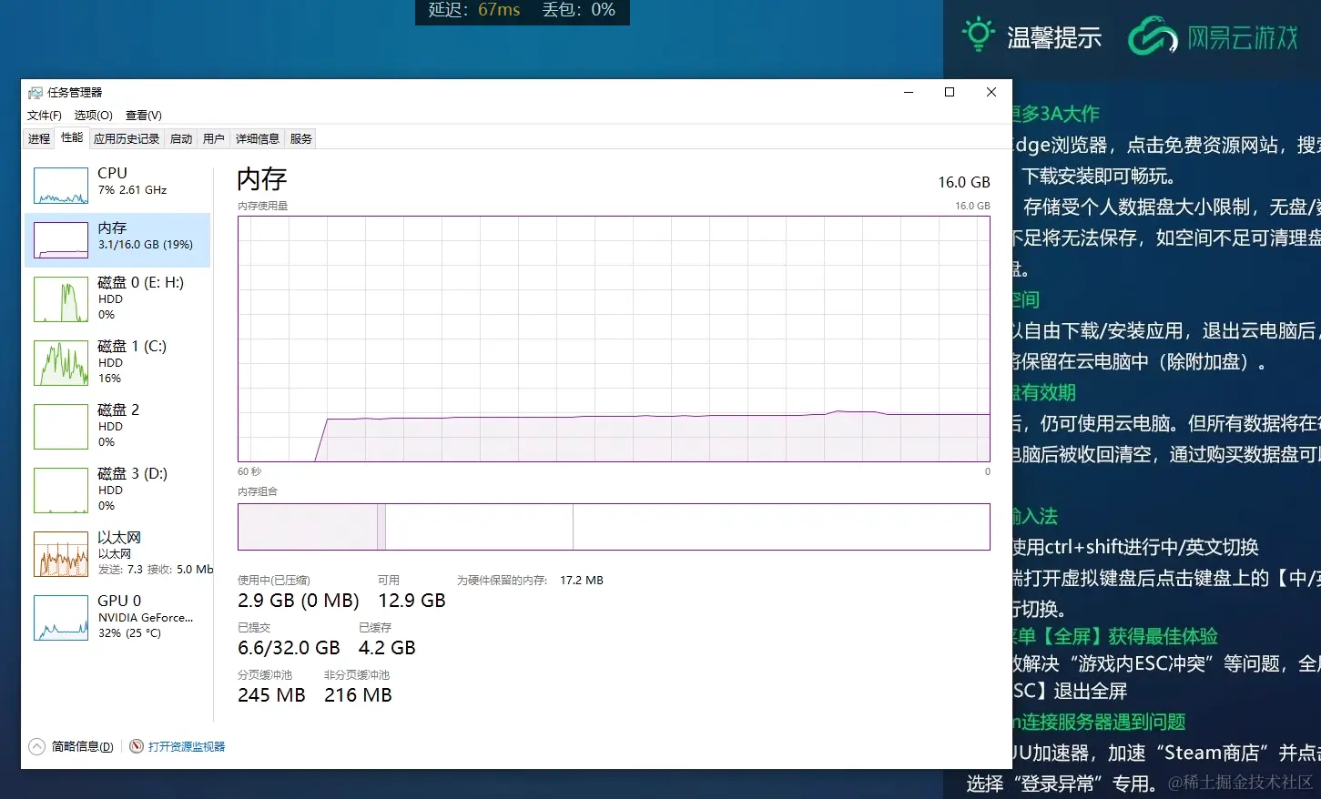Screen dimensions: 1321x799
Task: Close the 任务管理器 window
Action: pyautogui.click(x=991, y=92)
